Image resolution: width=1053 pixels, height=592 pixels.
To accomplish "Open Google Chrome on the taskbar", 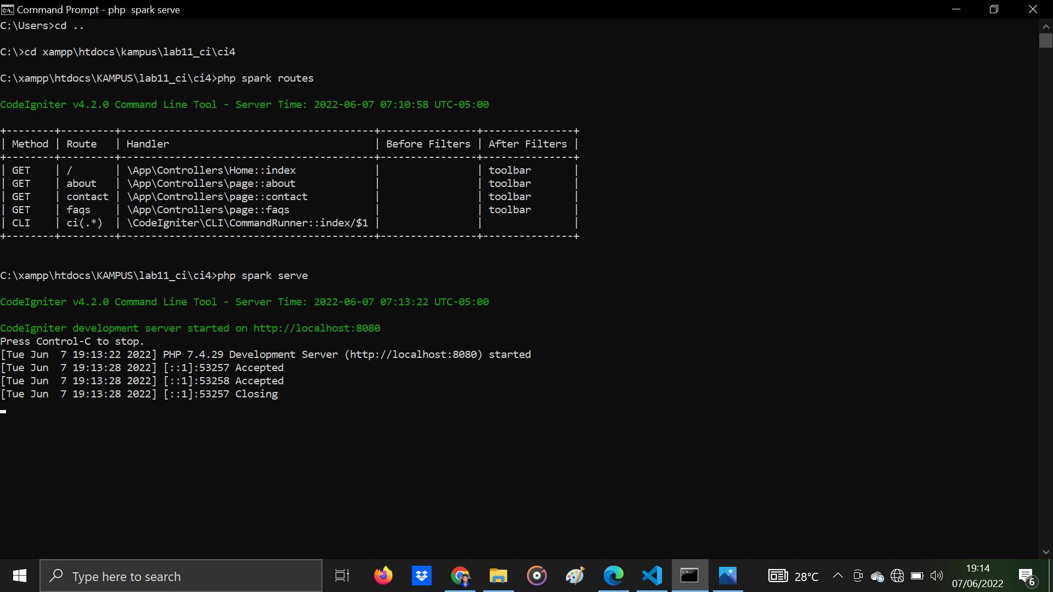I will (x=460, y=576).
